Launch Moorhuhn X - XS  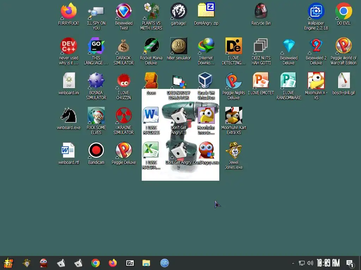point(316,86)
